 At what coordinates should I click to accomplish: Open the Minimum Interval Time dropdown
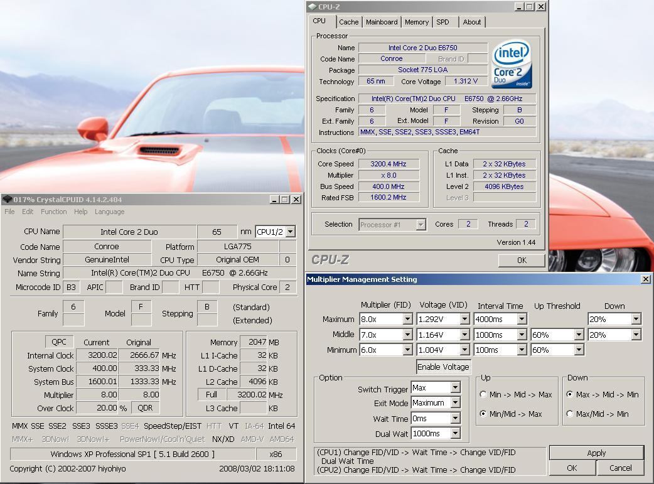(522, 350)
